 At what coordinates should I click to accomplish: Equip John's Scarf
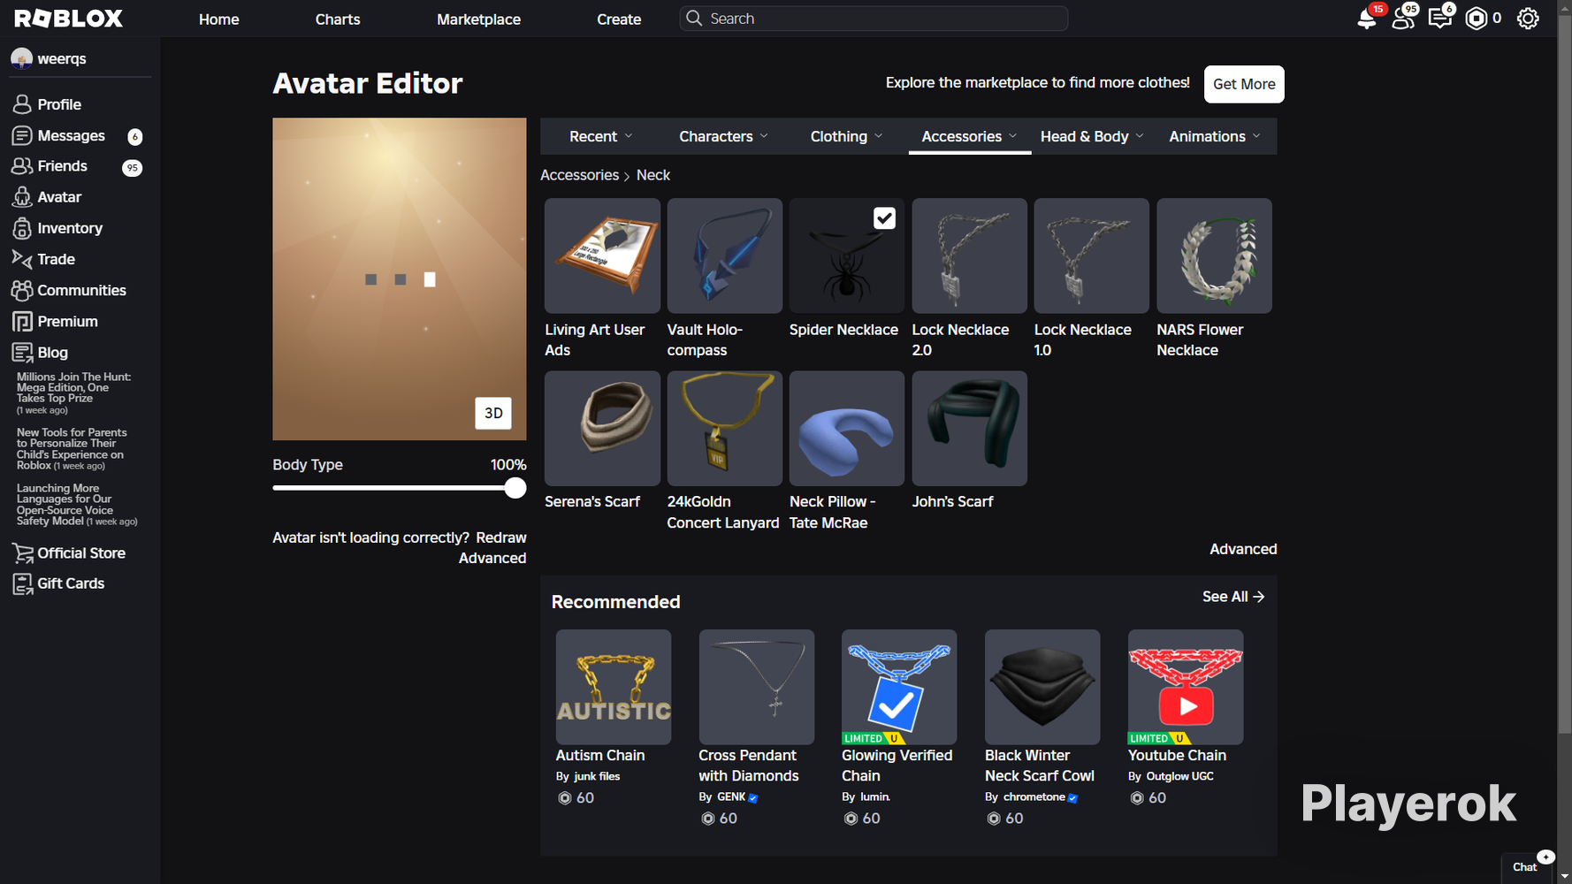(969, 428)
